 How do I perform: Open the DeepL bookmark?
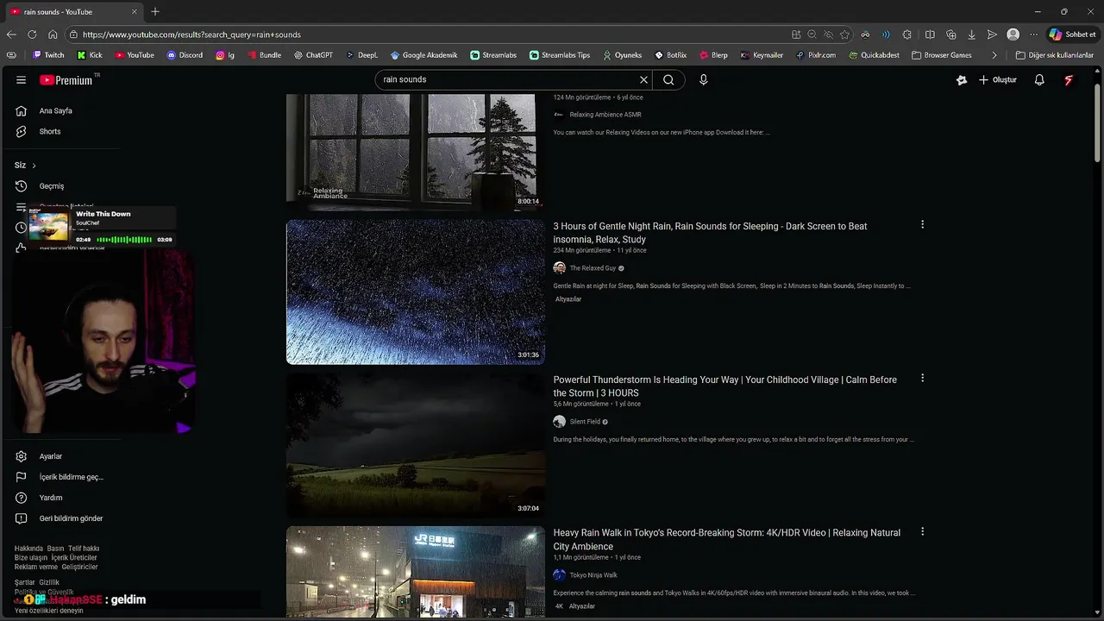point(362,55)
